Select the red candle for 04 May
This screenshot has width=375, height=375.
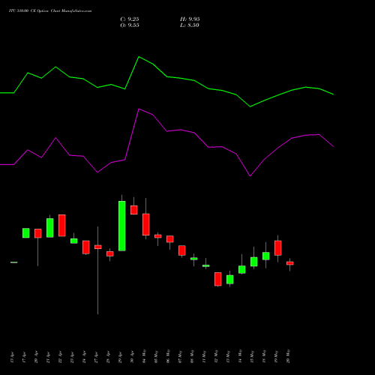(146, 224)
